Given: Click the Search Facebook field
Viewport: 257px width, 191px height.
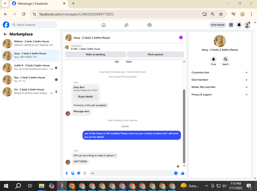Looking at the screenshot, I should click(34, 25).
